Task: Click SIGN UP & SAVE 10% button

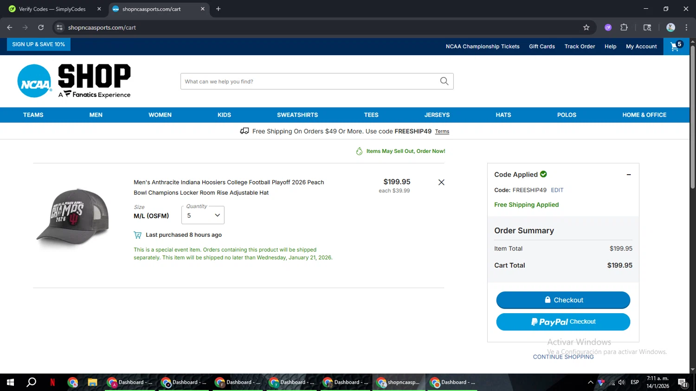Action: click(x=39, y=44)
